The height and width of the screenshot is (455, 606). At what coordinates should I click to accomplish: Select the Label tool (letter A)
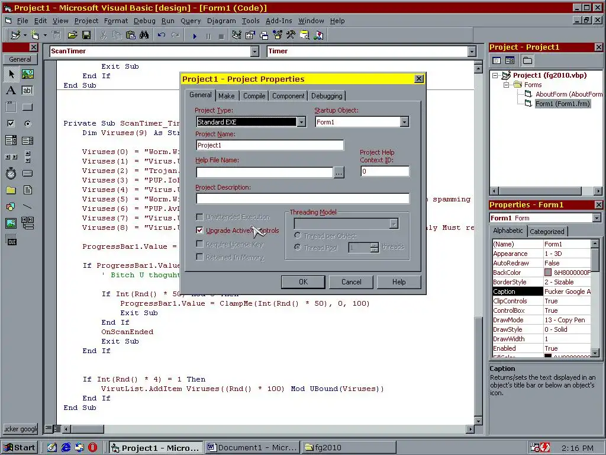click(x=11, y=91)
